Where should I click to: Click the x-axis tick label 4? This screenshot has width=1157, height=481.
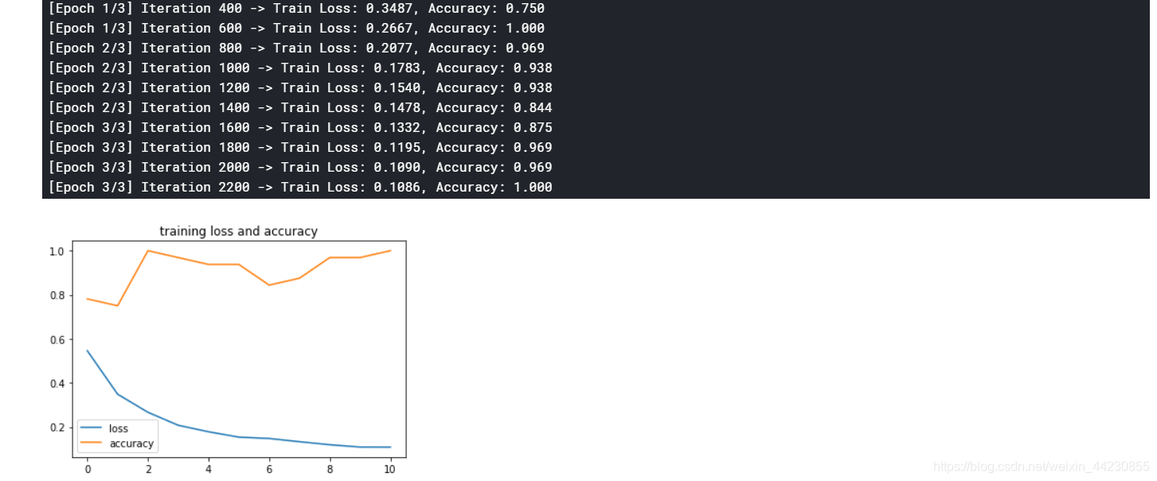209,469
